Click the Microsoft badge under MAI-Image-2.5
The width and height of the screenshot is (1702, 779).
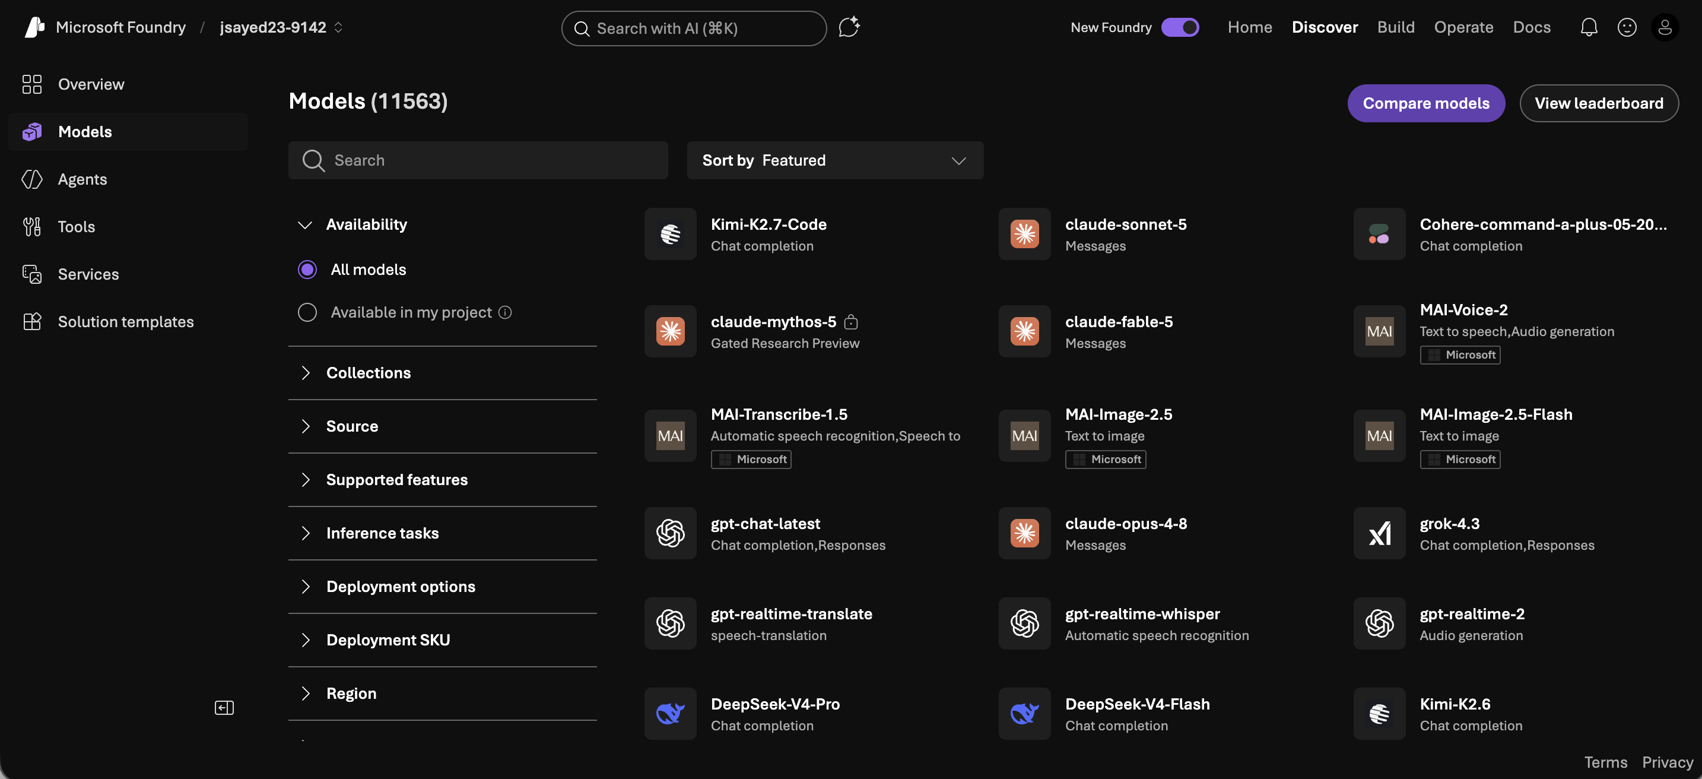pos(1106,460)
